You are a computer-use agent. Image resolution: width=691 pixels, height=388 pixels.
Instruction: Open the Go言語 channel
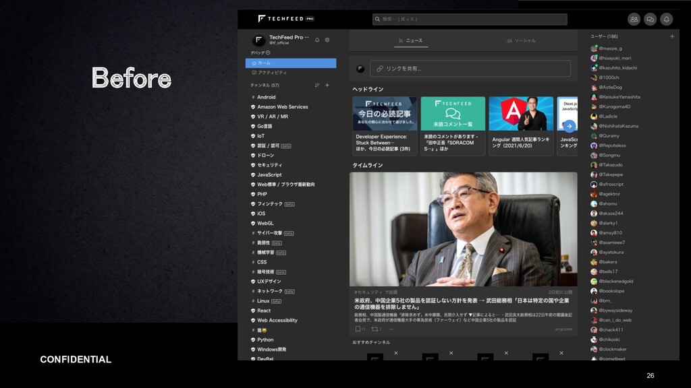click(265, 126)
